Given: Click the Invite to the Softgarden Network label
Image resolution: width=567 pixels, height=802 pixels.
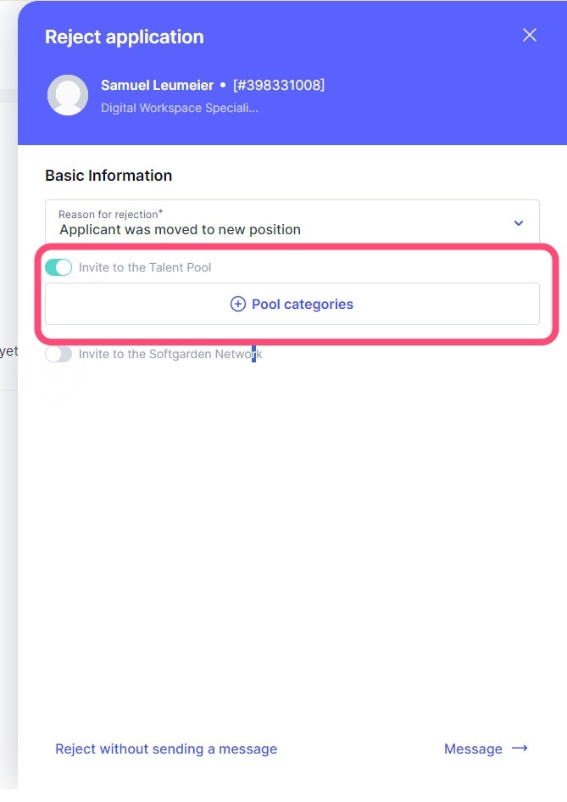Looking at the screenshot, I should 170,354.
